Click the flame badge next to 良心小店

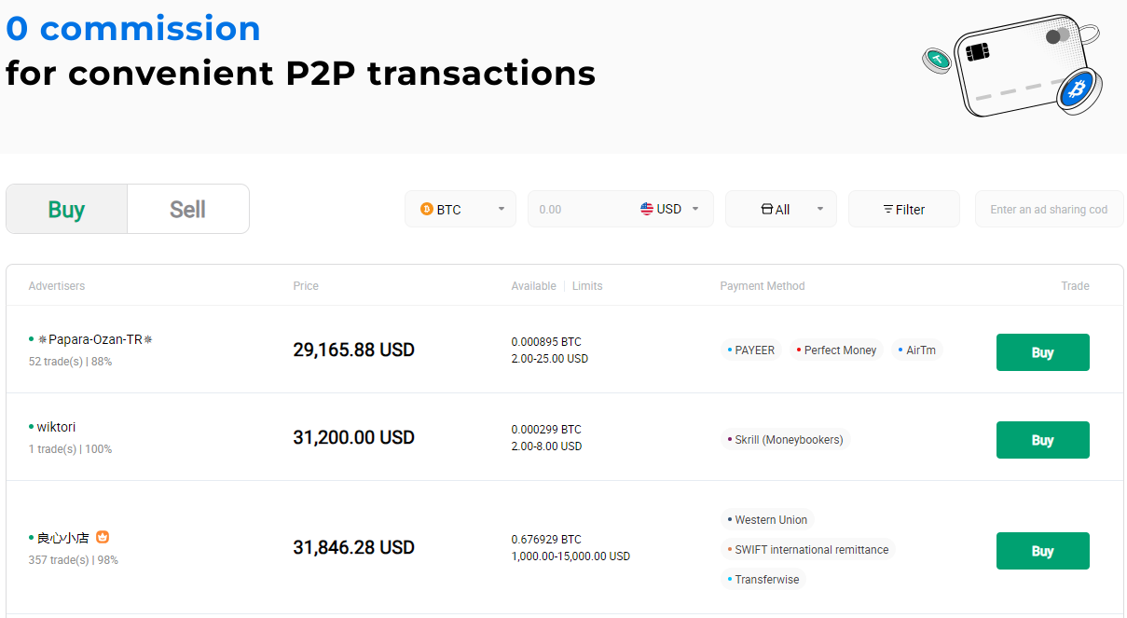pos(103,536)
